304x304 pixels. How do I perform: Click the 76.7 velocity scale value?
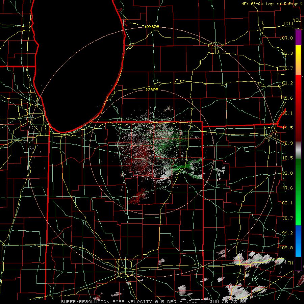pyautogui.click(x=287, y=68)
